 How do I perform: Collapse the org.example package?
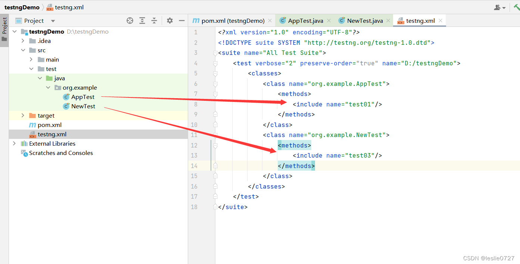(48, 88)
